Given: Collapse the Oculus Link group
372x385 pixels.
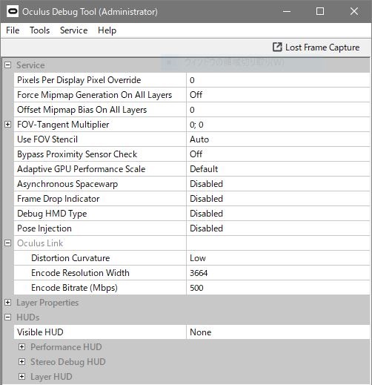Looking at the screenshot, I should [x=8, y=243].
